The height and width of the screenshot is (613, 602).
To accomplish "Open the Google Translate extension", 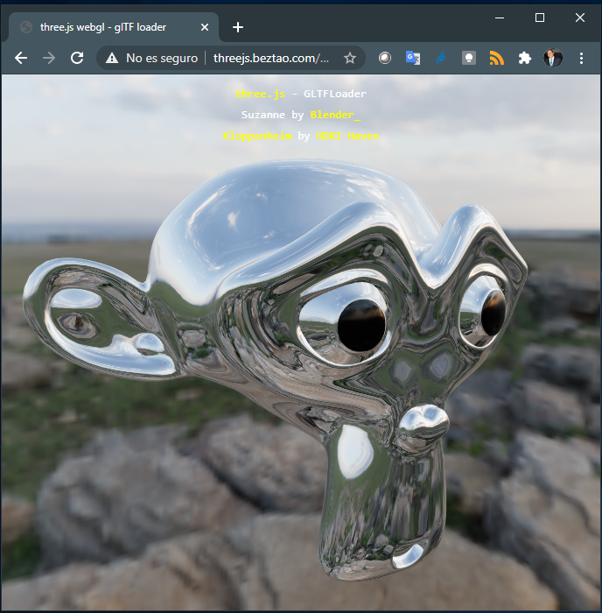I will tap(412, 58).
